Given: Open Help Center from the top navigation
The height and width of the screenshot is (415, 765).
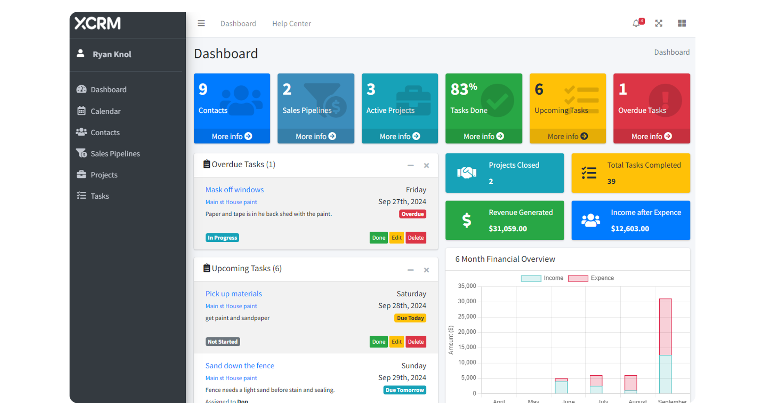Looking at the screenshot, I should click(291, 23).
